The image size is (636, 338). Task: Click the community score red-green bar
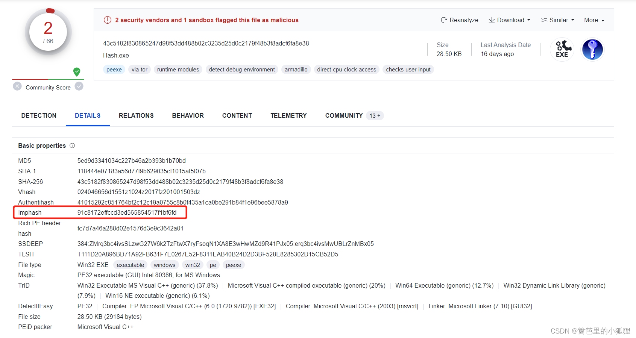coord(48,79)
